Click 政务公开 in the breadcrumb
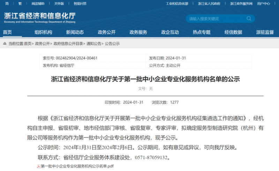 tap(42, 44)
